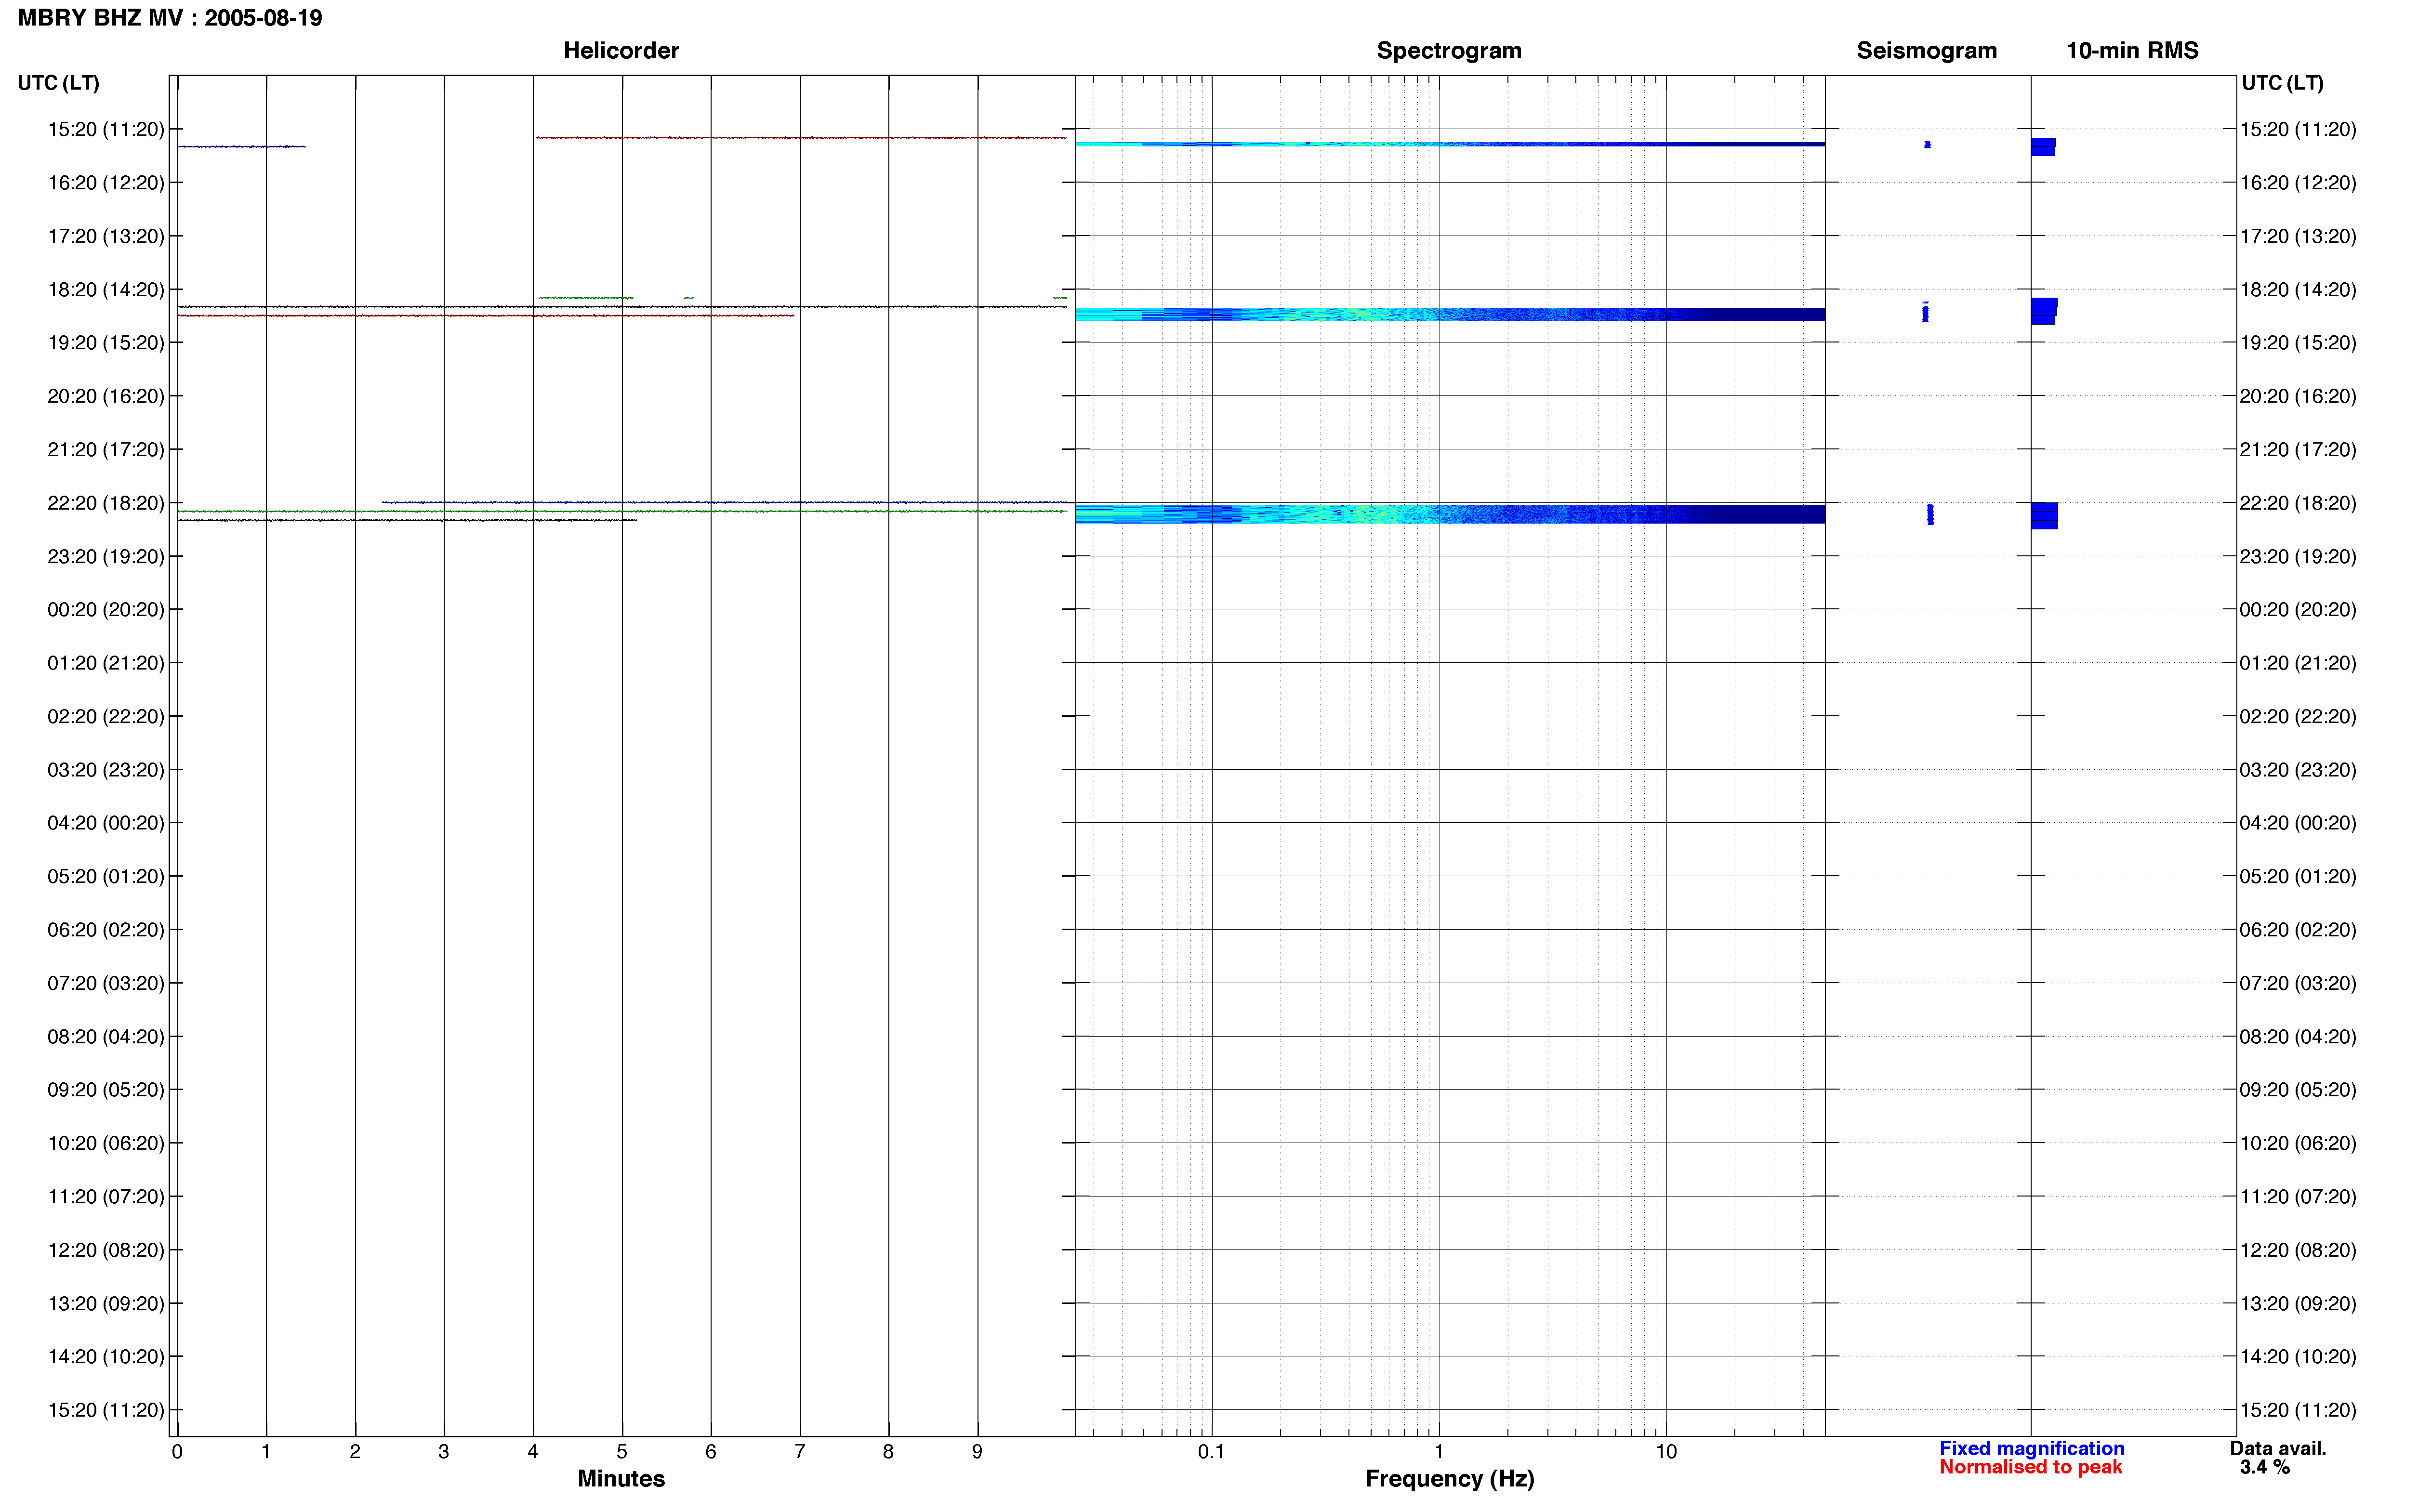Image resolution: width=2418 pixels, height=1512 pixels.
Task: Click left axis label '05:20 (01:20)'
Action: pos(106,877)
